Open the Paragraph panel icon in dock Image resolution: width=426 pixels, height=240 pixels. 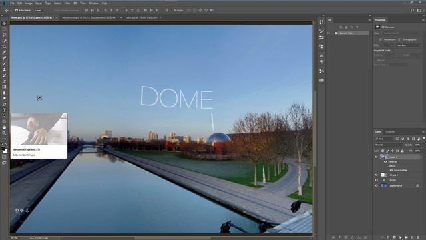point(321,62)
